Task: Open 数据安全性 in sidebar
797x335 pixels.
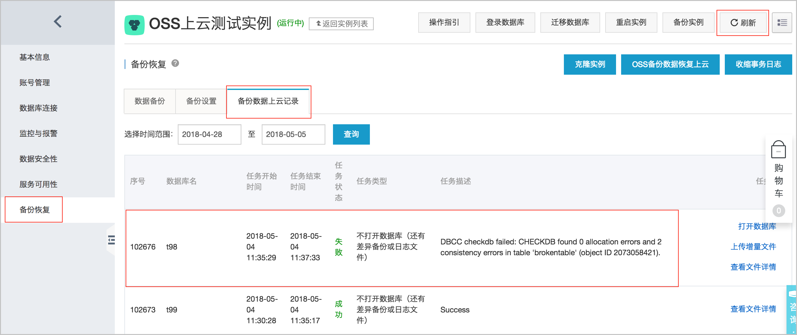Action: [38, 159]
